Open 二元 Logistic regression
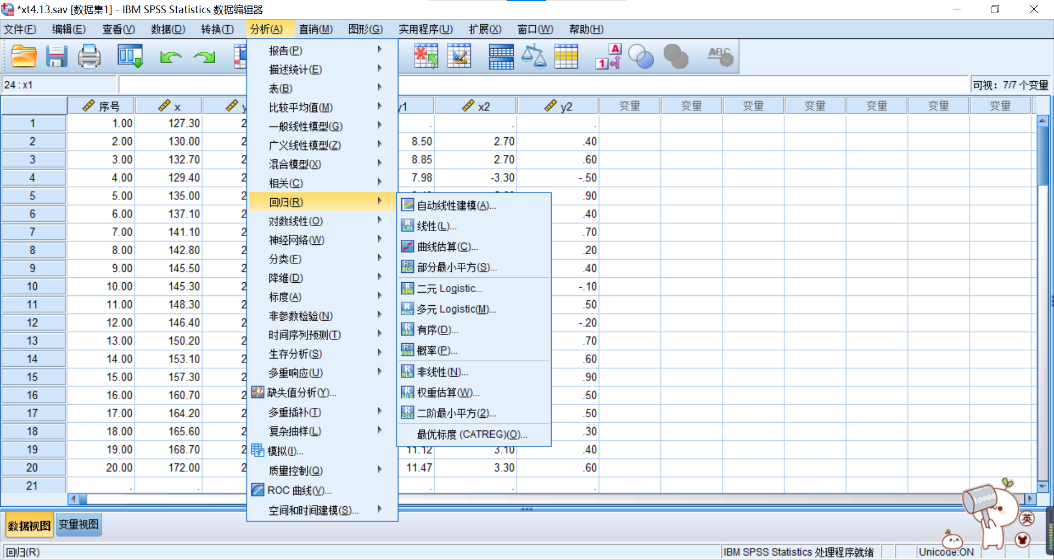 click(x=474, y=288)
